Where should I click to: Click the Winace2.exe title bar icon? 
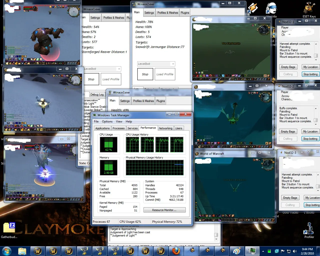134,4
